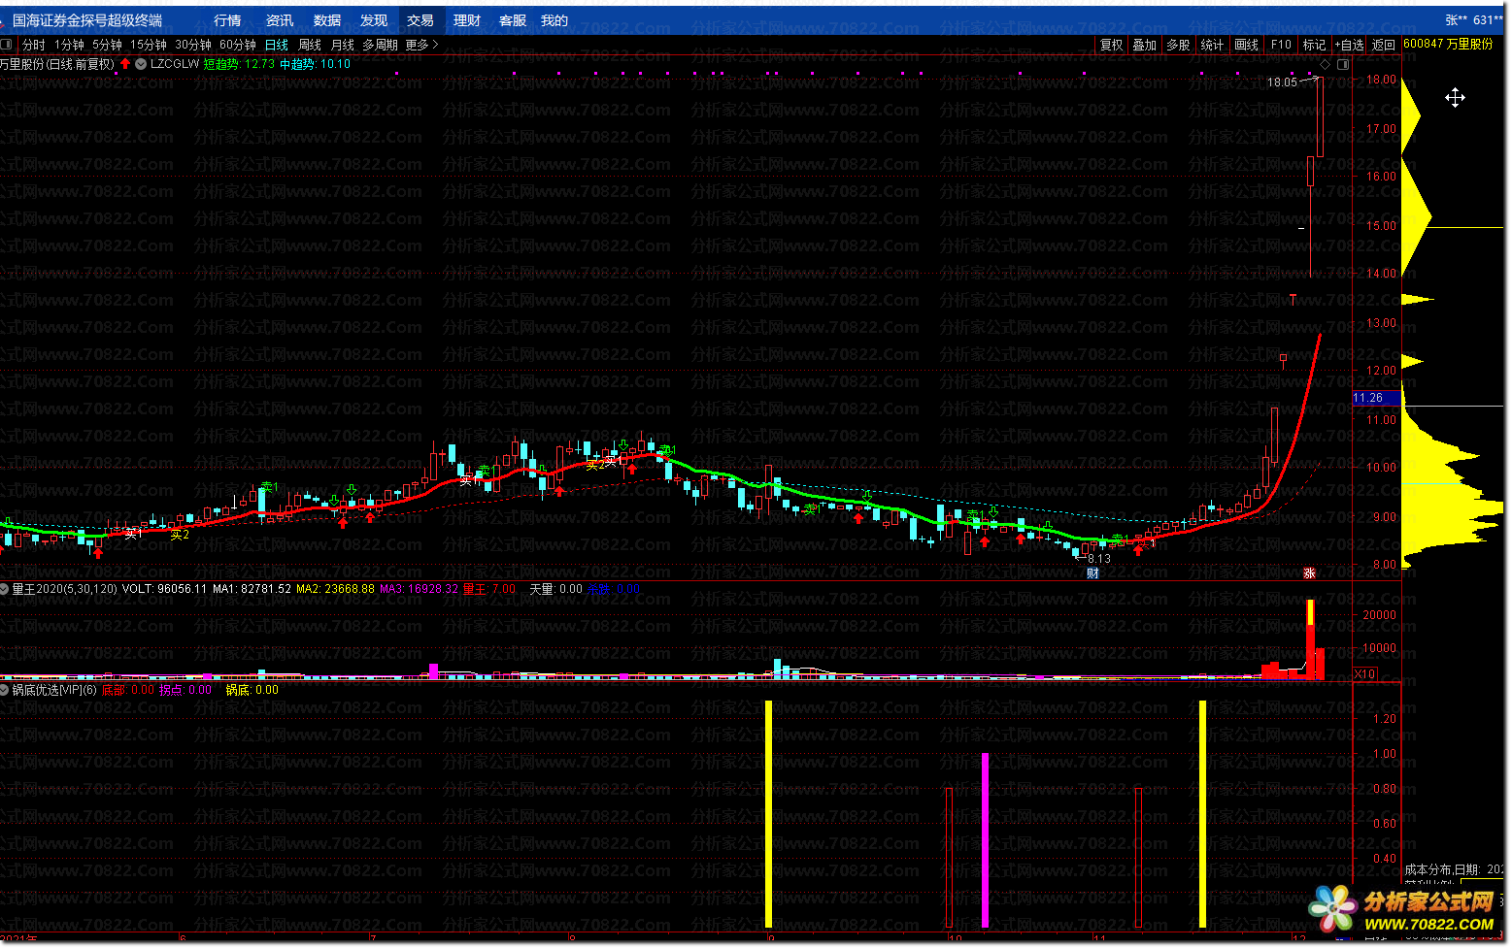Viewport: 1512px width, 948px height.
Task: Click the 复权 button
Action: coord(1111,45)
